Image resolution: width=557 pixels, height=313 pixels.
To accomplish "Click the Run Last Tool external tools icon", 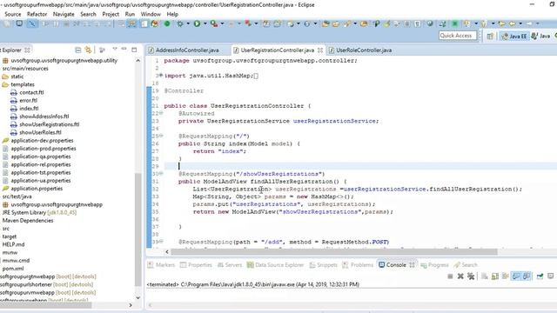I will 214,23.
